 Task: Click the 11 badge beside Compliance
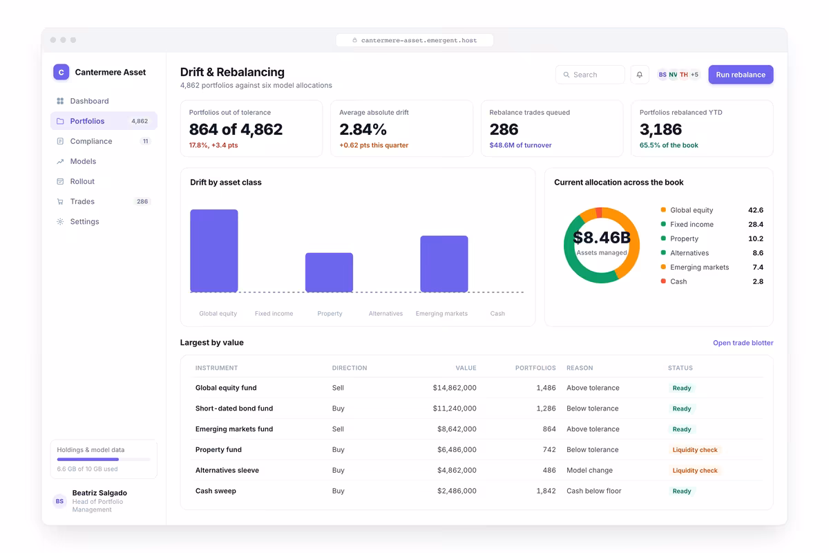point(145,141)
